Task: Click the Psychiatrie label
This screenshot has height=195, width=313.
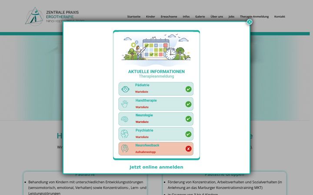Action: coord(144,130)
